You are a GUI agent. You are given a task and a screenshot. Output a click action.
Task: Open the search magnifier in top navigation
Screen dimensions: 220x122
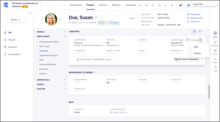[140, 5]
